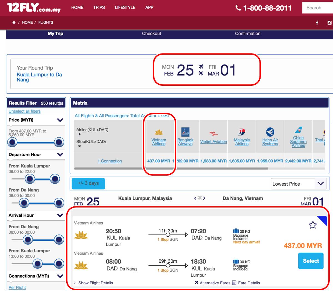Click the 1 Connection link
333x291 pixels.
click(110, 161)
